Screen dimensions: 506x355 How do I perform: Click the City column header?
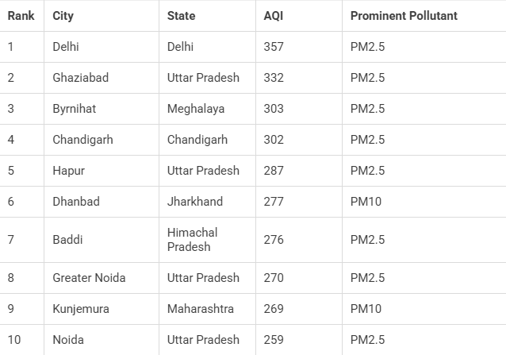click(x=63, y=16)
